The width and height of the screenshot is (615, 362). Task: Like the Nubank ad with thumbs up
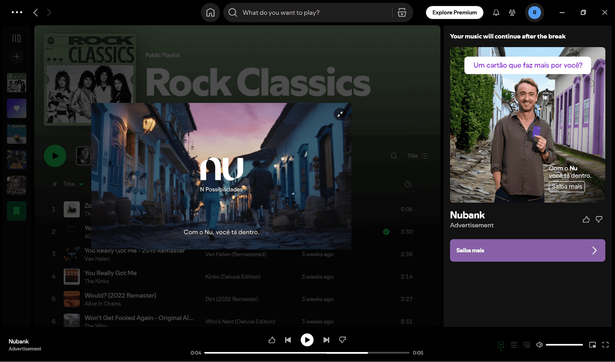tap(586, 219)
